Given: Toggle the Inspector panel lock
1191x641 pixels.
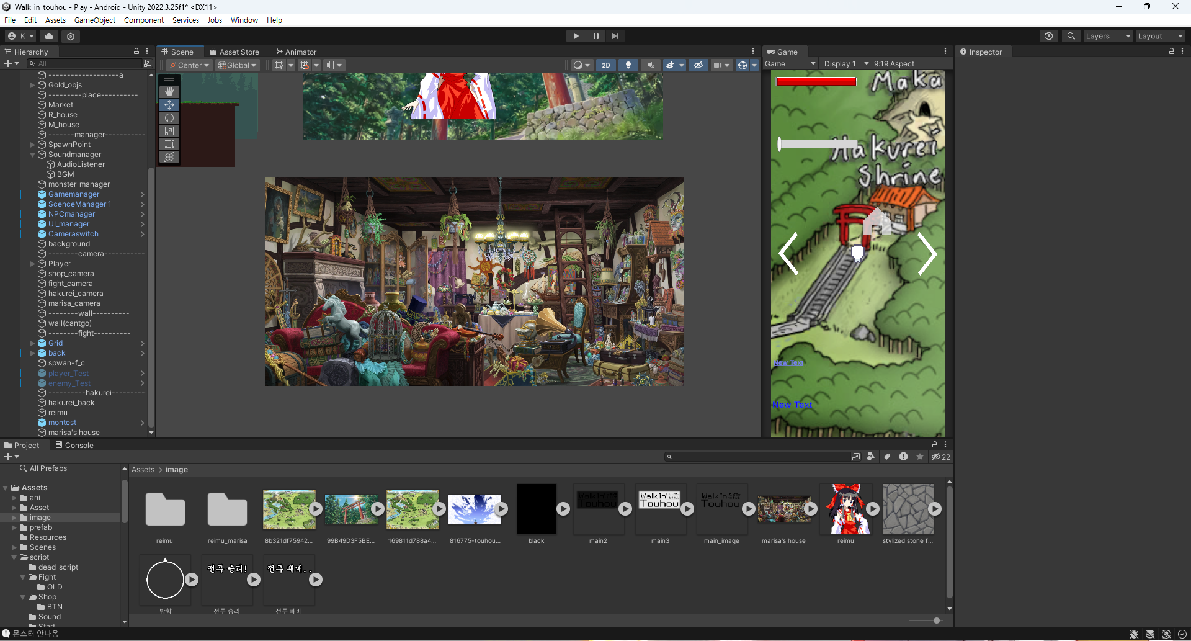Looking at the screenshot, I should point(1172,52).
